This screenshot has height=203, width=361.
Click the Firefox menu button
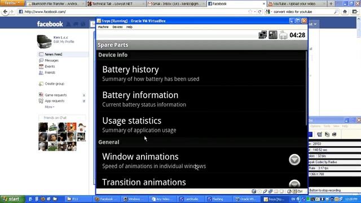[x=12, y=3]
